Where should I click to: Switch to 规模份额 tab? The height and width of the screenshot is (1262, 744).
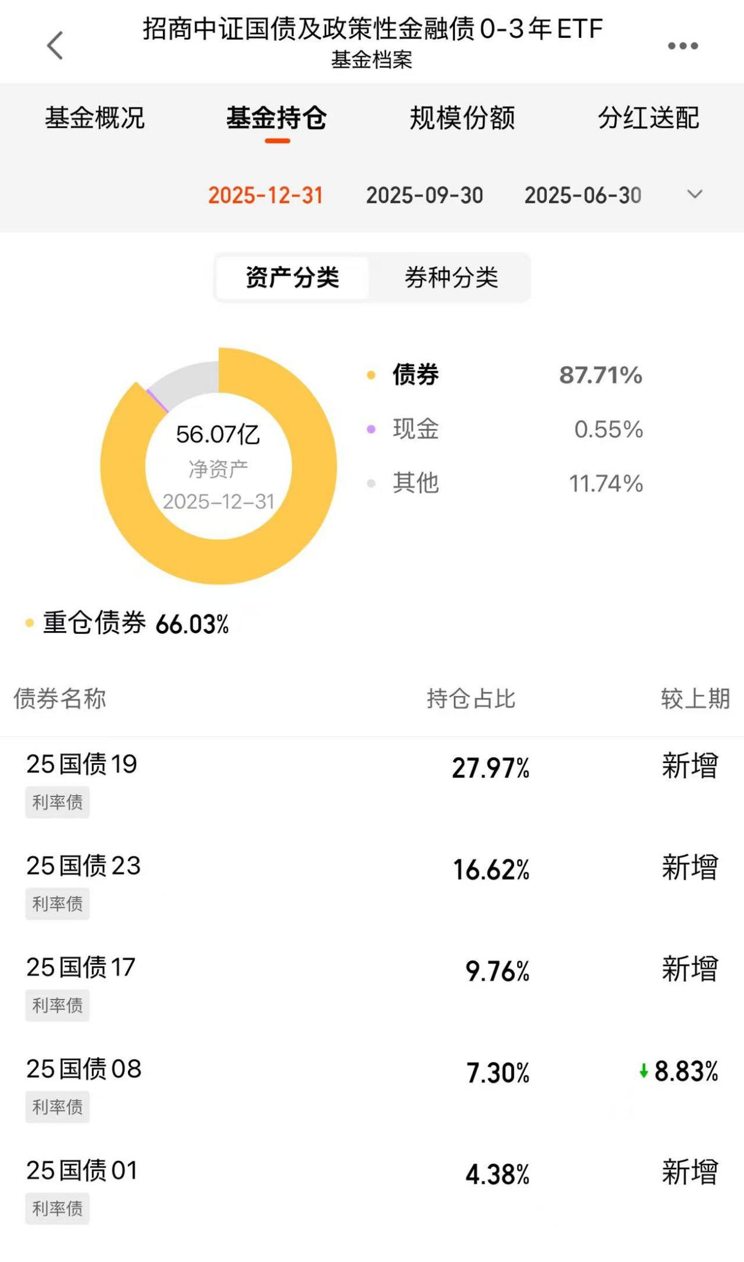point(463,118)
